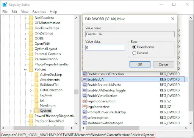This screenshot has width=194, height=138.
Task: Click tree pane scroll up arrow
Action: pos(76,18)
